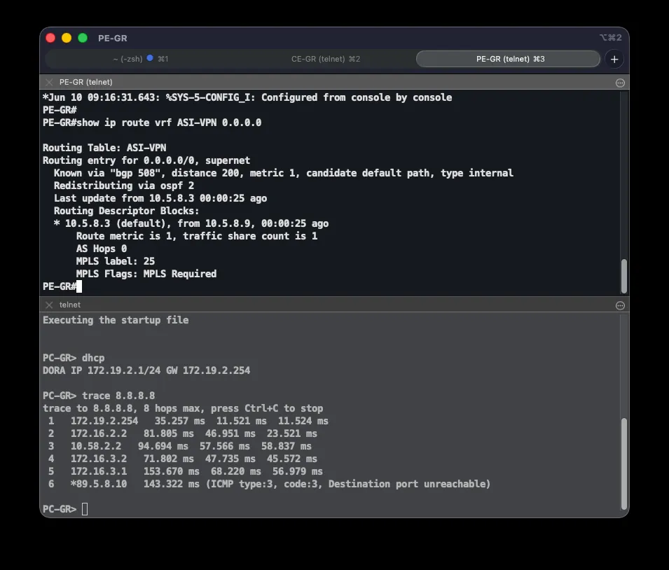Click 'Routing Table: ASI-VPN' line
Image resolution: width=669 pixels, height=570 pixels.
tap(104, 148)
